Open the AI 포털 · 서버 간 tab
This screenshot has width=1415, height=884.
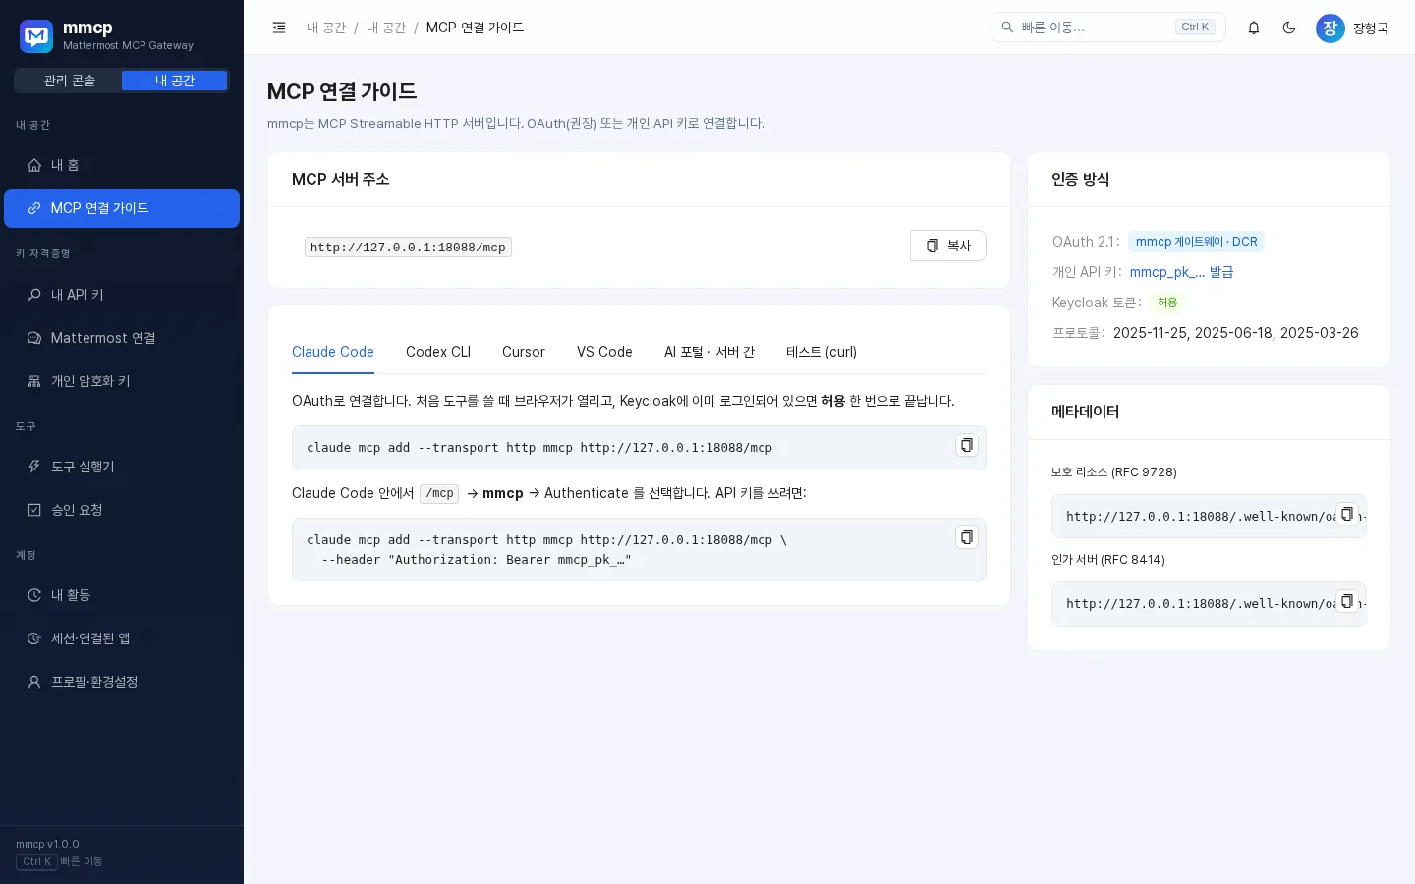click(709, 352)
